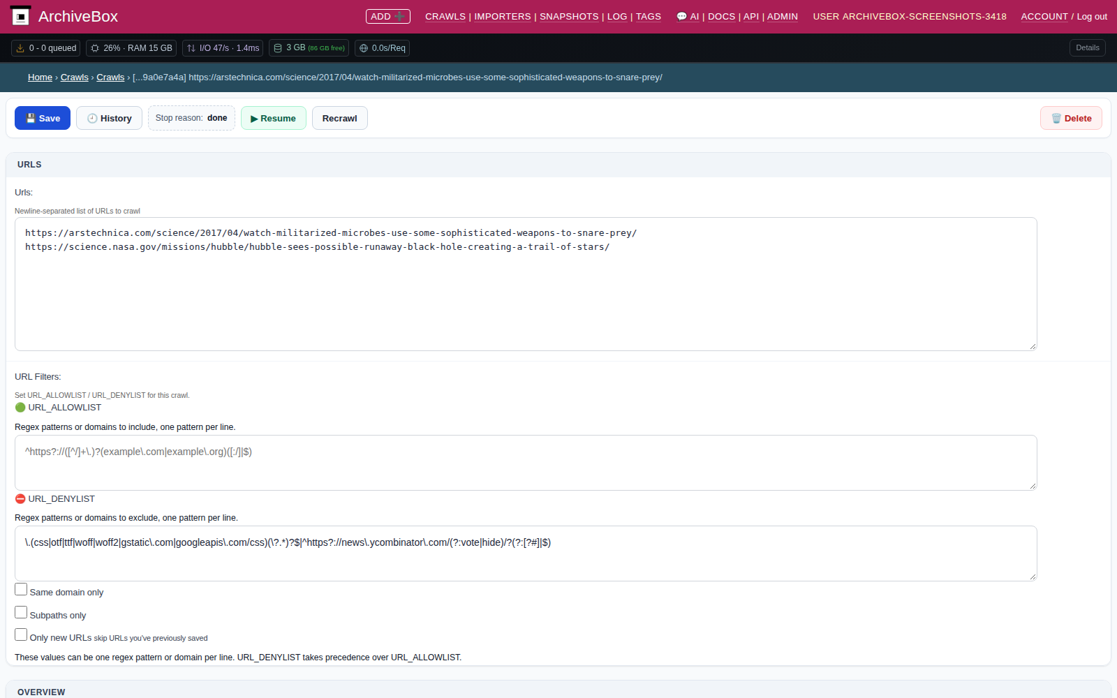This screenshot has width=1117, height=698.
Task: Open the CRAWLS menu link
Action: tap(445, 16)
